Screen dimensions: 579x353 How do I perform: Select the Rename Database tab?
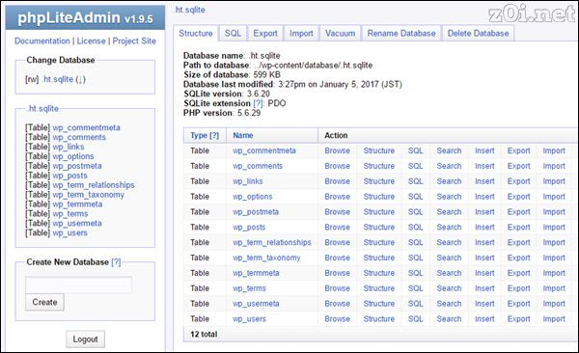[401, 34]
